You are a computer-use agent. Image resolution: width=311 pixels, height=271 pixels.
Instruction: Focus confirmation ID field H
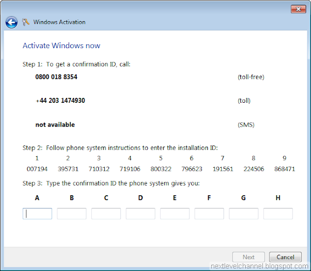tap(278, 214)
